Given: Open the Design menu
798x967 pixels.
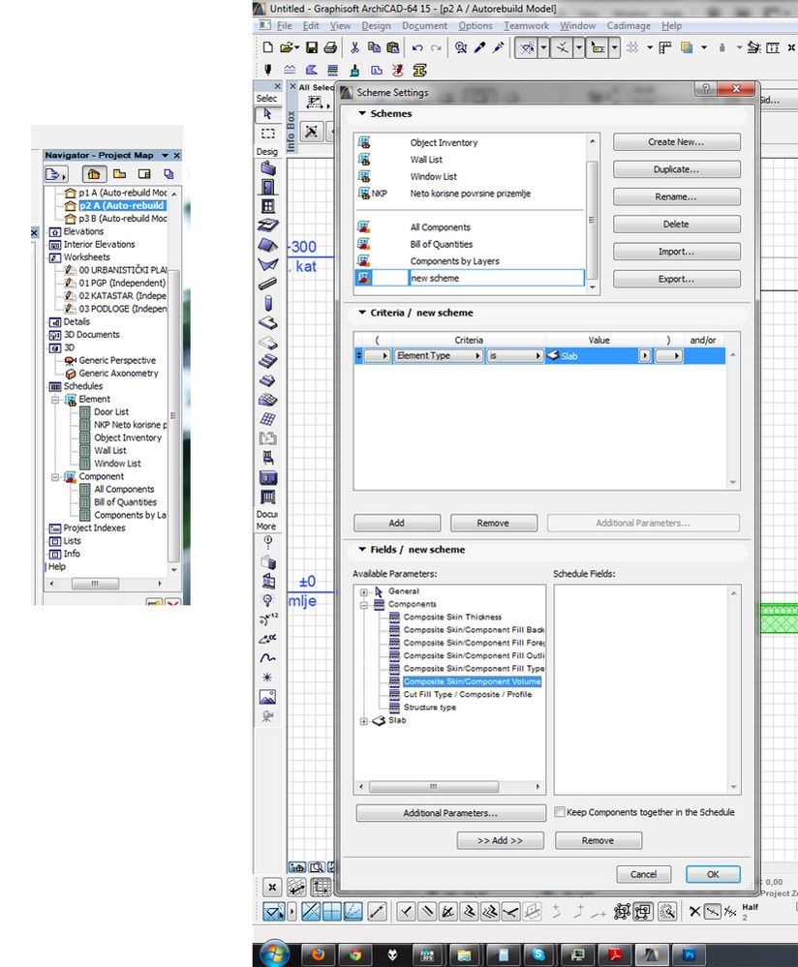Looking at the screenshot, I should coord(376,26).
